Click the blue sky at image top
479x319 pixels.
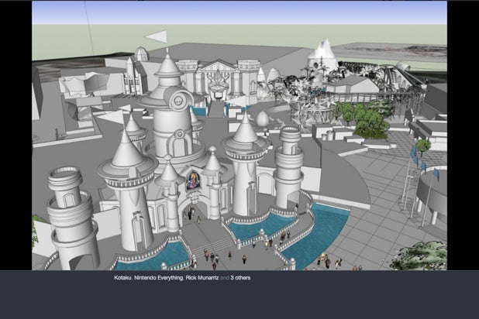(233, 12)
